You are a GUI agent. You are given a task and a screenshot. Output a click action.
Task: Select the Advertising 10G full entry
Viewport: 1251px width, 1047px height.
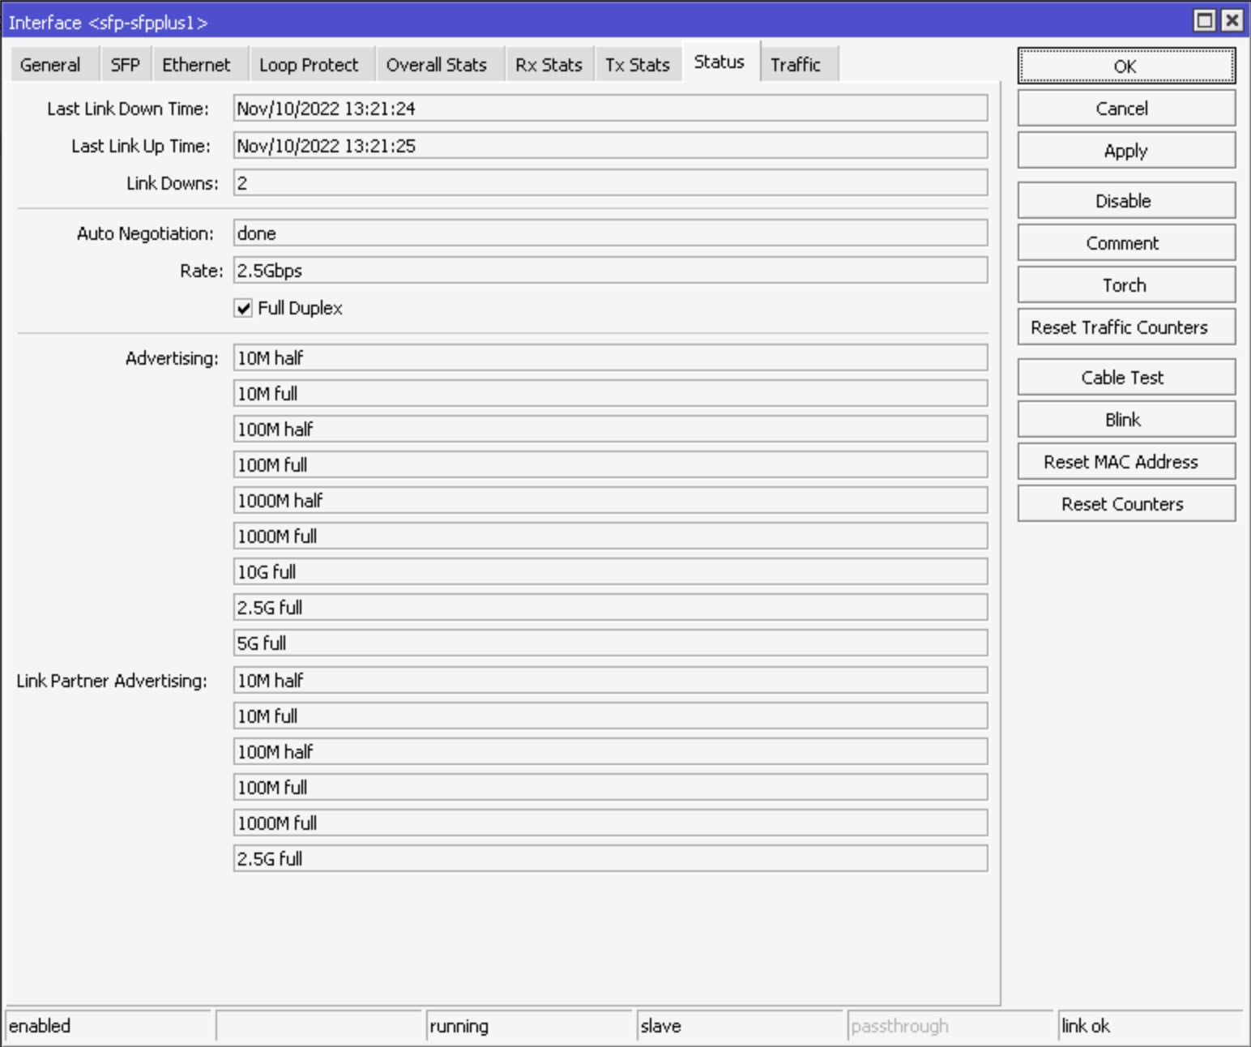610,572
